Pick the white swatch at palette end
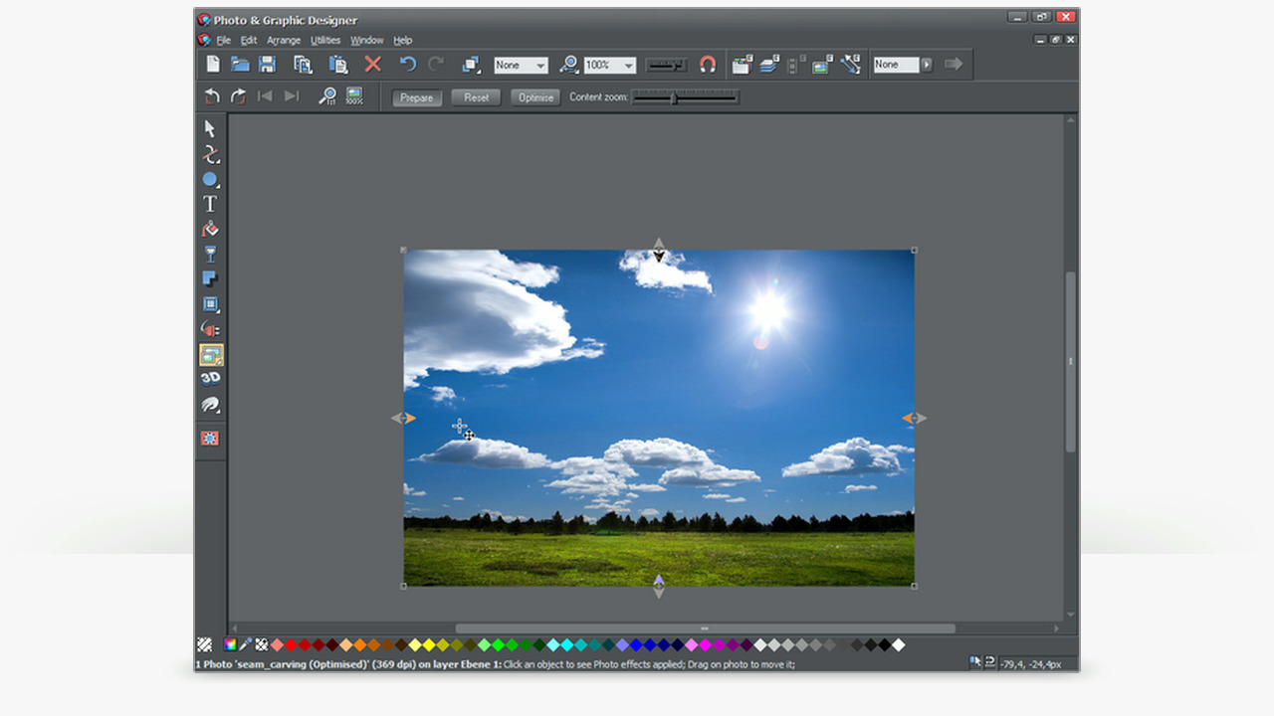The image size is (1274, 716). pos(898,645)
